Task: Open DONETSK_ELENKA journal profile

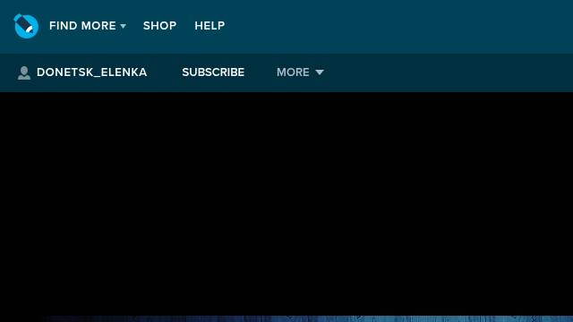Action: [91, 72]
